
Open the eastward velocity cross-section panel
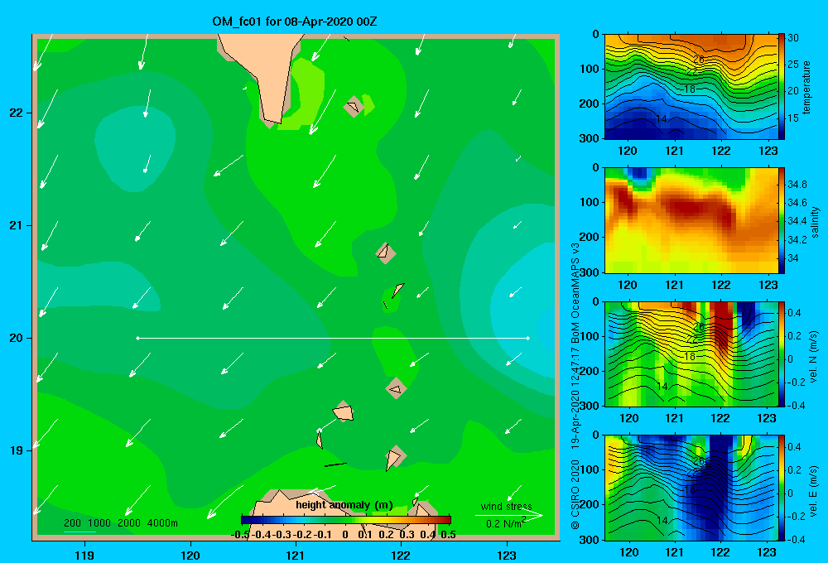coord(691,488)
